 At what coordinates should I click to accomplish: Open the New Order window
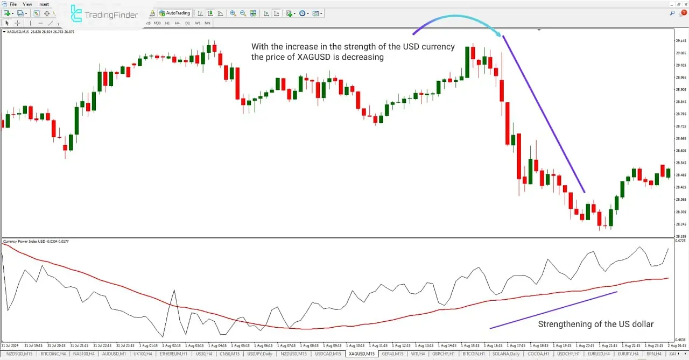[7, 13]
